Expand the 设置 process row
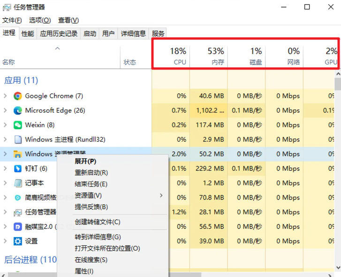The width and height of the screenshot is (341, 277). click(5, 241)
